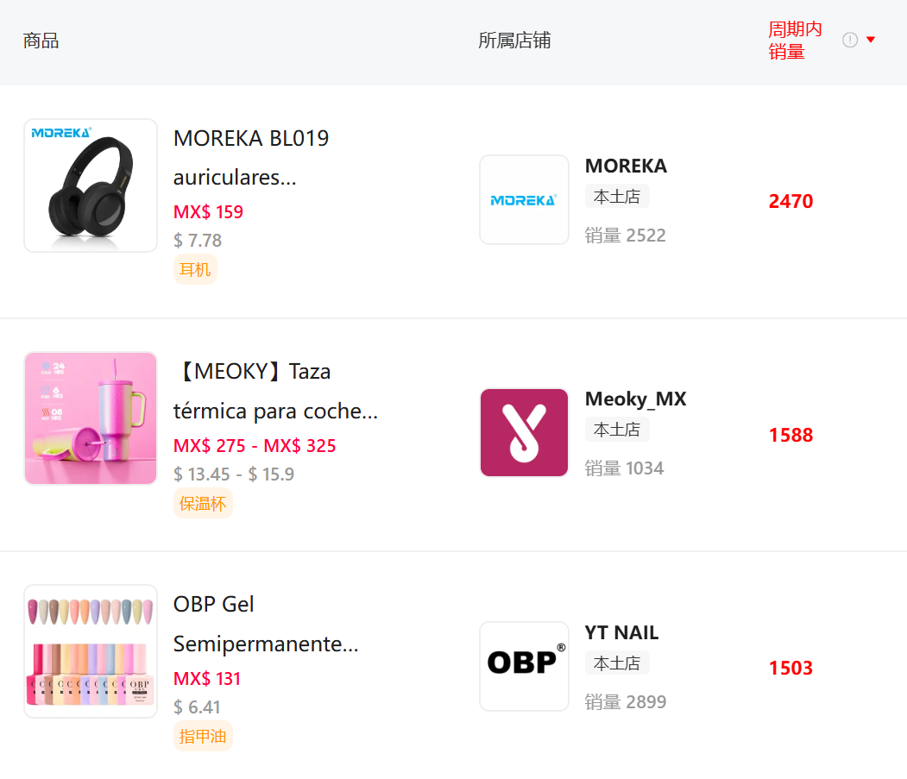Toggle the red sort arrow for 周期内销量

tap(871, 40)
